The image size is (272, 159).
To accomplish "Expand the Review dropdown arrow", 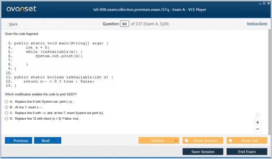I will (176, 141).
